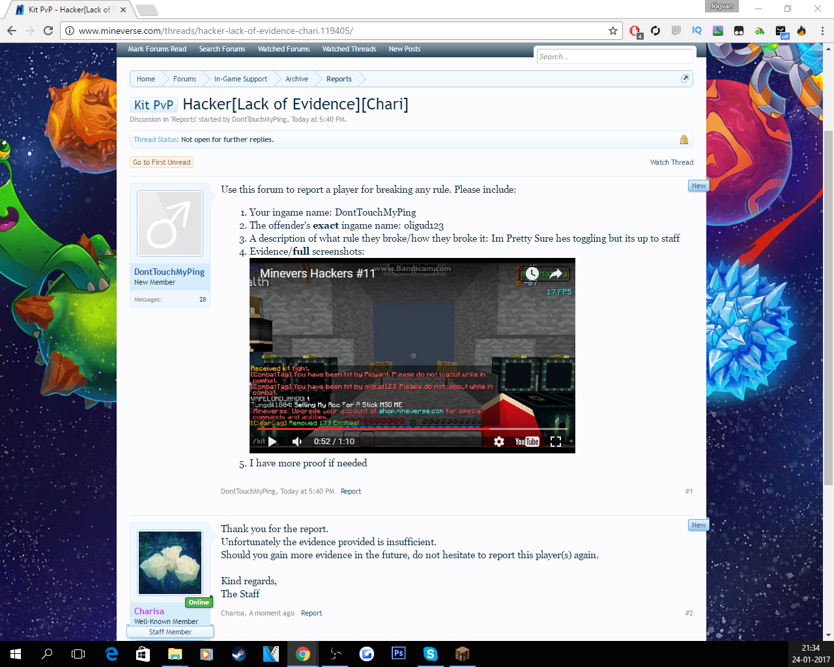Open Windows taskbar search
834x667 pixels.
tap(47, 654)
